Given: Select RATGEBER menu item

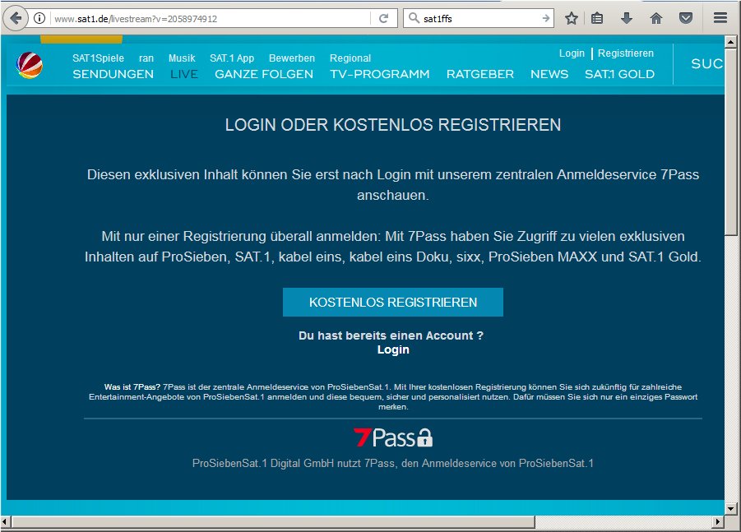Looking at the screenshot, I should click(480, 74).
